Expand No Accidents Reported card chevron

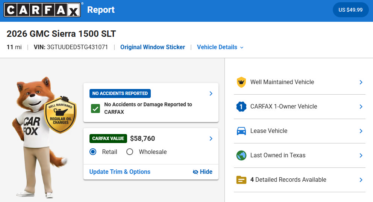(211, 93)
